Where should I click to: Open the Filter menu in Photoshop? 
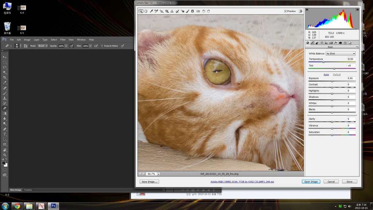[x=63, y=40]
